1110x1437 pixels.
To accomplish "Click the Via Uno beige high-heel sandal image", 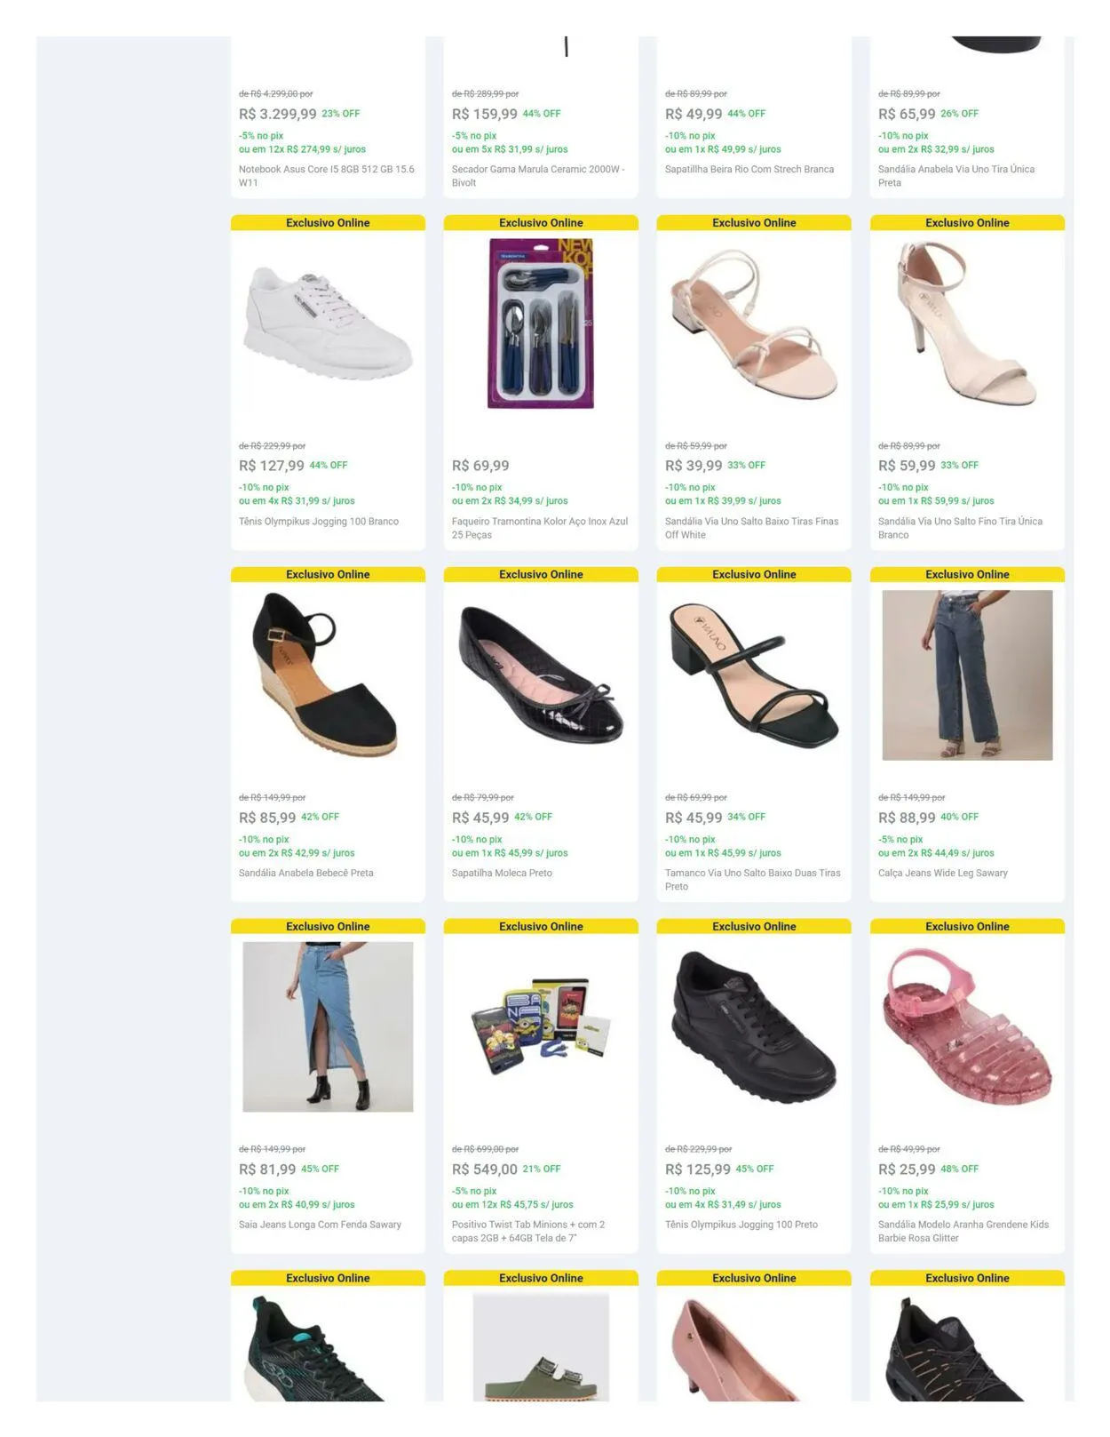I will point(967,323).
